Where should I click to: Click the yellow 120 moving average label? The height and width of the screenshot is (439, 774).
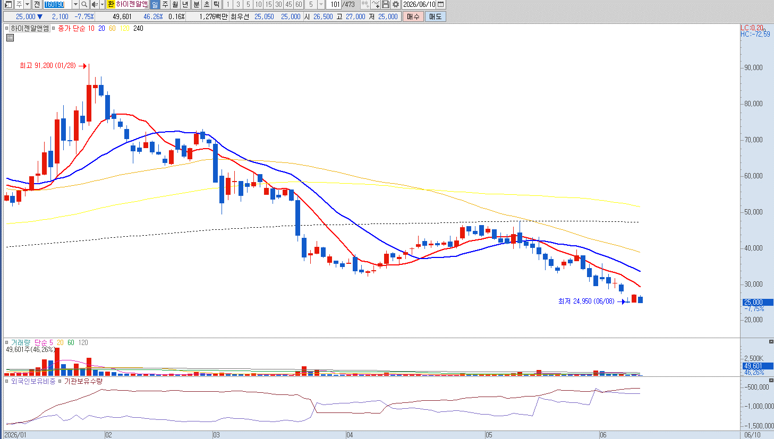[125, 28]
